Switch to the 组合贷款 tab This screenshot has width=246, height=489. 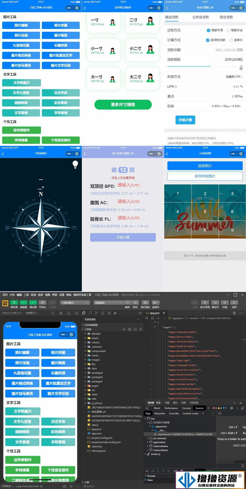[226, 17]
